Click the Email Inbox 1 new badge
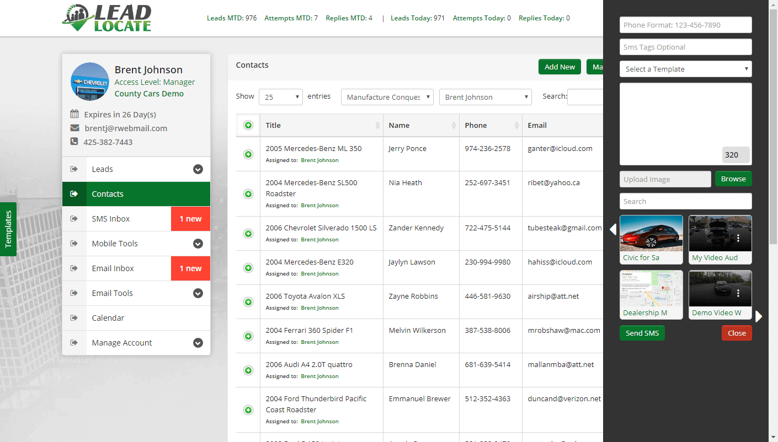Viewport: 778px width, 442px height. click(190, 268)
